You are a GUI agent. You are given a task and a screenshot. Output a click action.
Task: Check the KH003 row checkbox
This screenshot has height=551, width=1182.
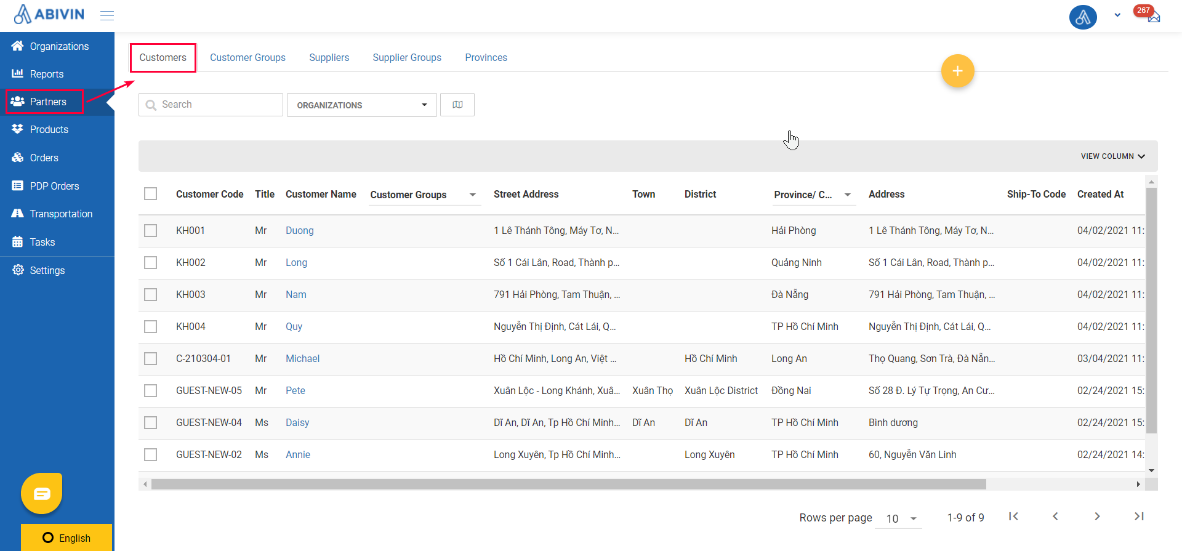tap(151, 295)
